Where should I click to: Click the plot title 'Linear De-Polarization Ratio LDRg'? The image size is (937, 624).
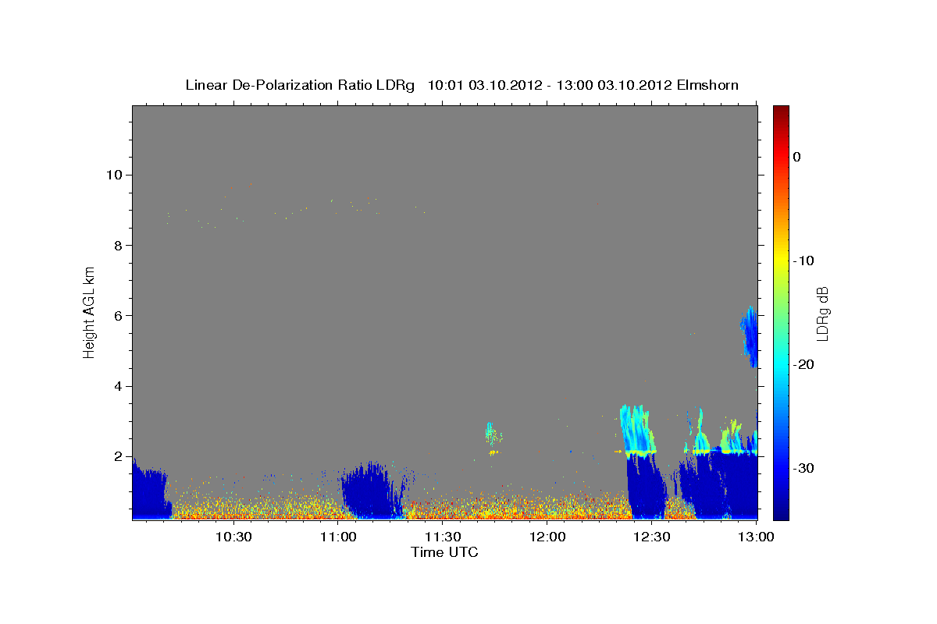click(x=300, y=85)
